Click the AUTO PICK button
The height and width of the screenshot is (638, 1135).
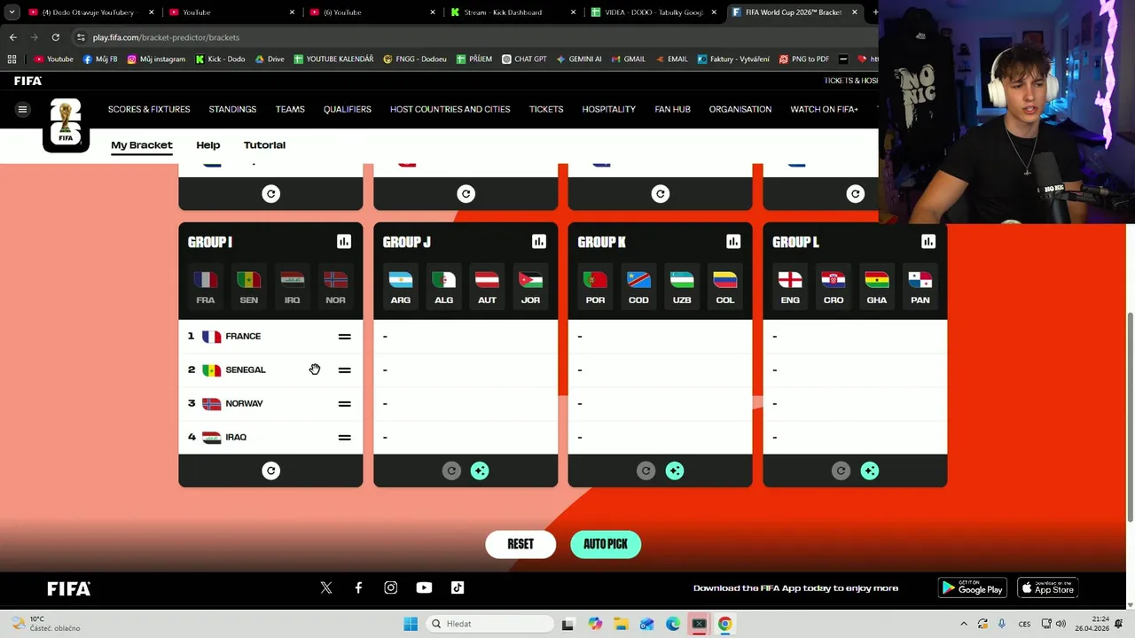point(606,544)
